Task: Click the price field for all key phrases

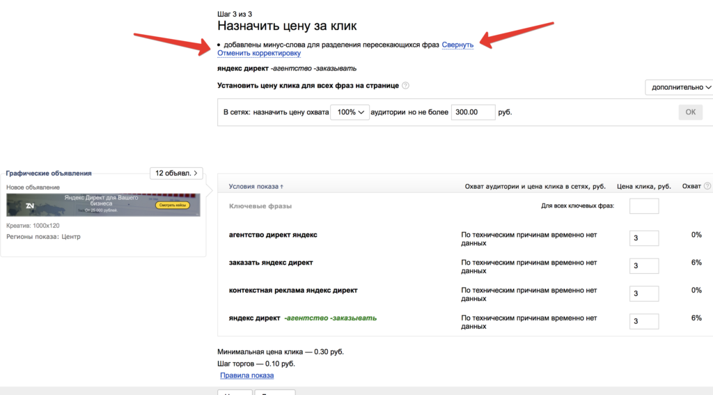Action: pyautogui.click(x=644, y=206)
